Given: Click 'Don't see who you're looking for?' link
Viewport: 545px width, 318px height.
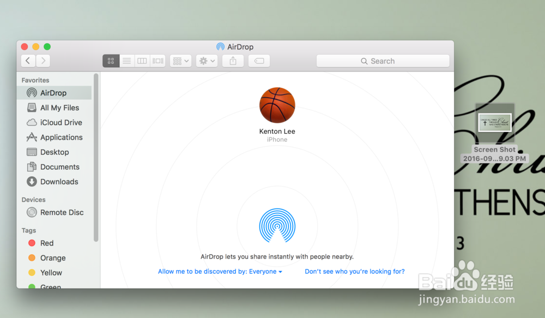Looking at the screenshot, I should (x=355, y=272).
